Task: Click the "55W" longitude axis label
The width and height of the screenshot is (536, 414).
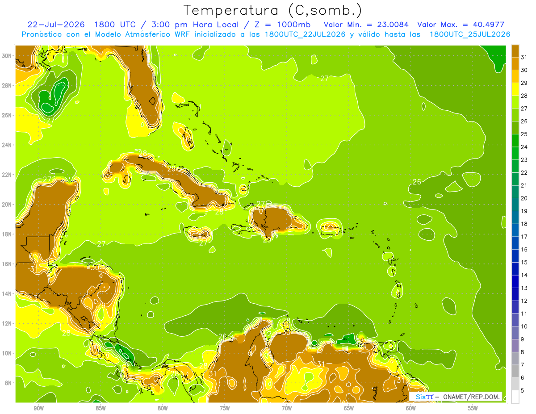Action: point(473,409)
